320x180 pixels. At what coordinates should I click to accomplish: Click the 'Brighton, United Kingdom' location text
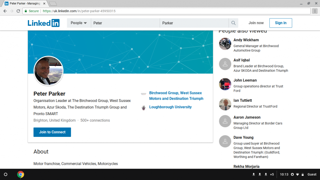coord(54,121)
